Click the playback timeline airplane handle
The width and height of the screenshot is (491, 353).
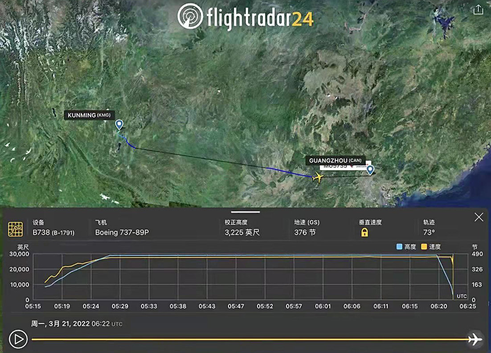coord(475,339)
